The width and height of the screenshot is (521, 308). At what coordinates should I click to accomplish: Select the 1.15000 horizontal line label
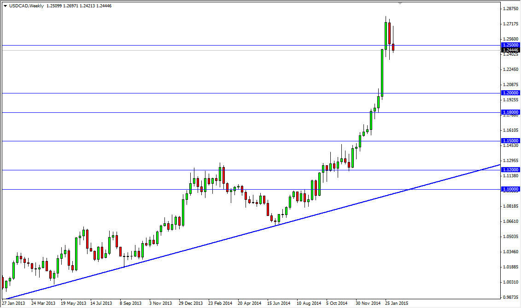tap(510, 140)
